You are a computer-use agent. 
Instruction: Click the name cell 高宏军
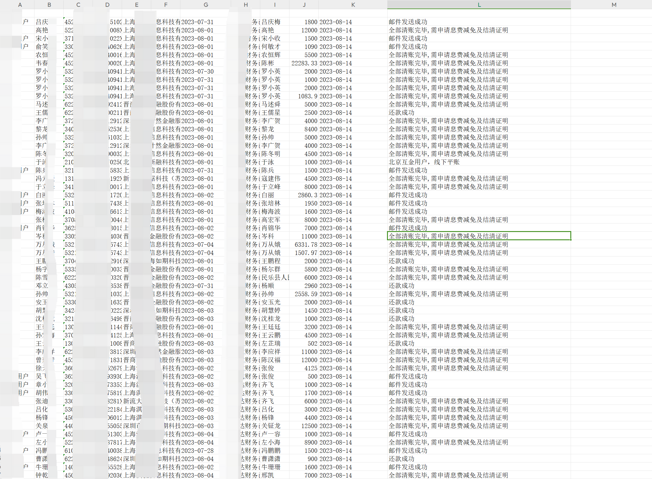coord(275,220)
